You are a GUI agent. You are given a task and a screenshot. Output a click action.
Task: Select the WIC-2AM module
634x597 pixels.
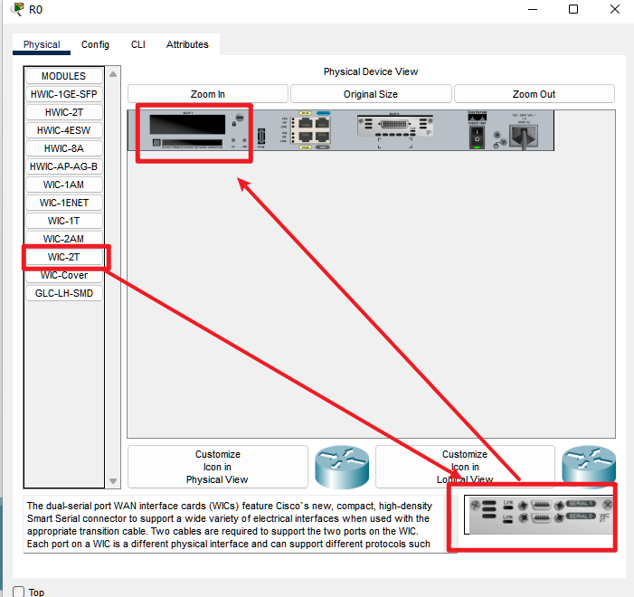pos(64,239)
